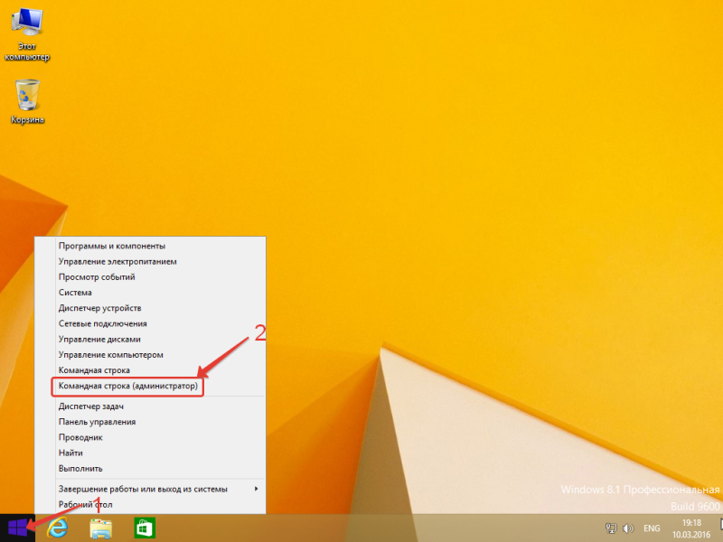Switch input language via ENG indicator
The width and height of the screenshot is (723, 542).
[651, 528]
